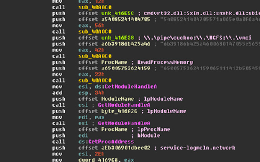
Task: Click ds:GetProcAddress call target
Action: pos(106,142)
